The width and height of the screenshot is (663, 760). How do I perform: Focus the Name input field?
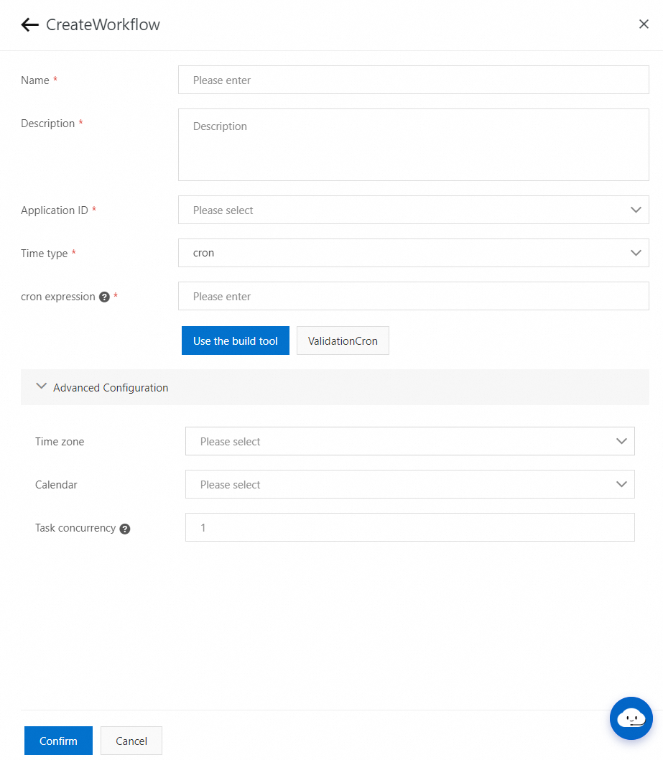coord(413,80)
